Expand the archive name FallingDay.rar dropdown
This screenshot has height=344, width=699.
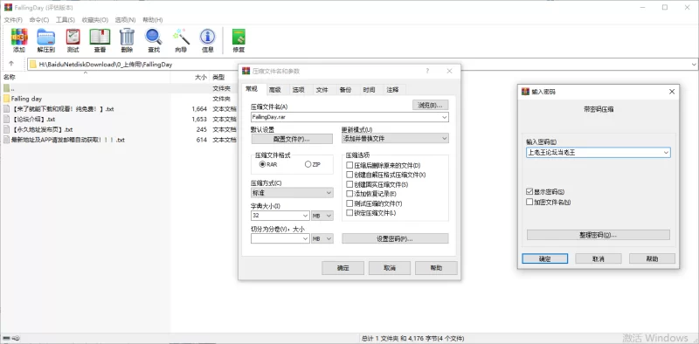pyautogui.click(x=445, y=117)
